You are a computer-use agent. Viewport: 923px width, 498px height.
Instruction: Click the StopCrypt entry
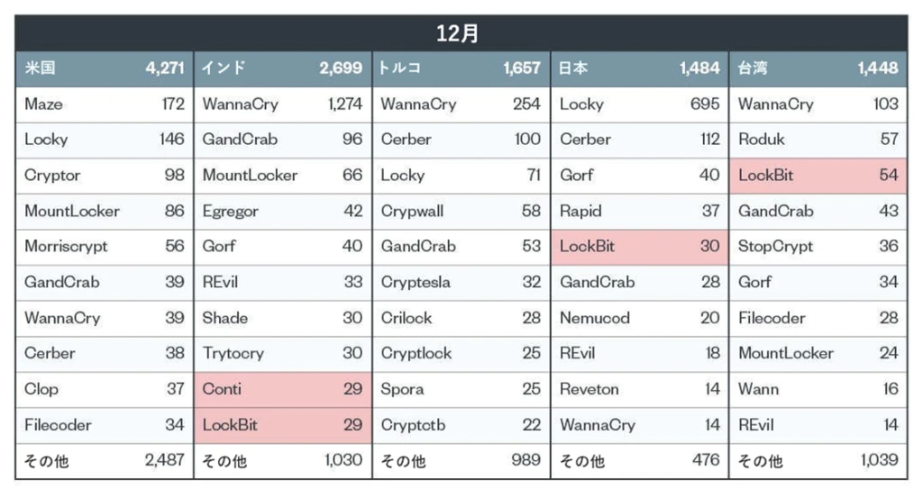(775, 247)
